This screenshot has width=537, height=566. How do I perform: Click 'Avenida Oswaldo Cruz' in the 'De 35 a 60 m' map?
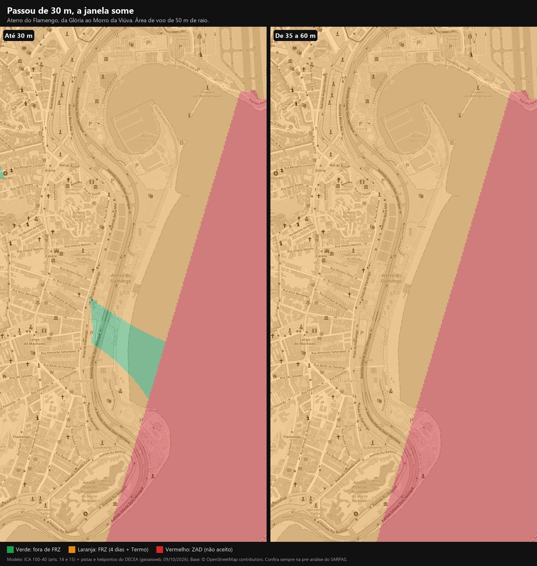(348, 470)
